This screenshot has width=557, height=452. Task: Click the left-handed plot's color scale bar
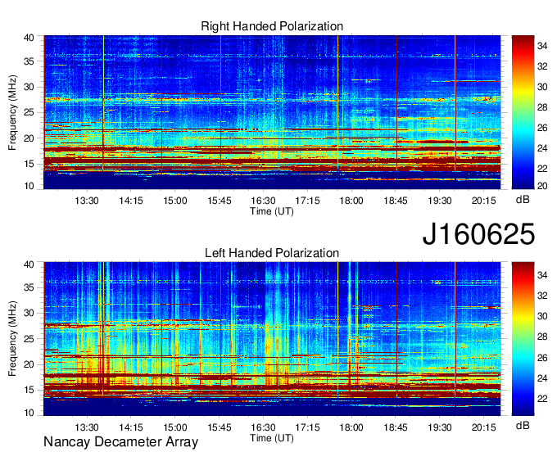523,339
